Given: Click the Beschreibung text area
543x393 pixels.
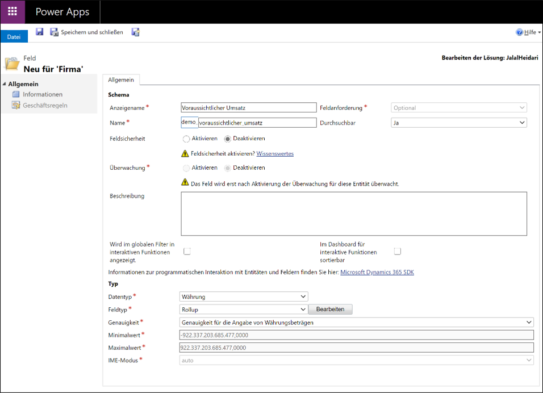Looking at the screenshot, I should coord(353,214).
